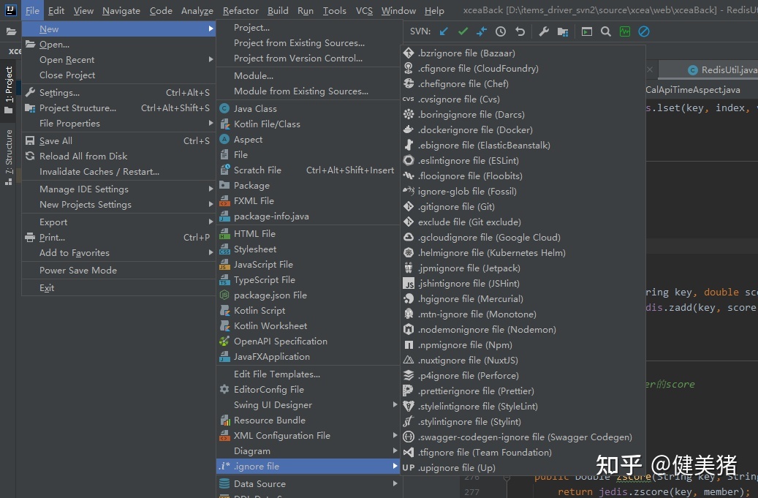
Task: Expand File Properties submenu
Action: tap(118, 124)
